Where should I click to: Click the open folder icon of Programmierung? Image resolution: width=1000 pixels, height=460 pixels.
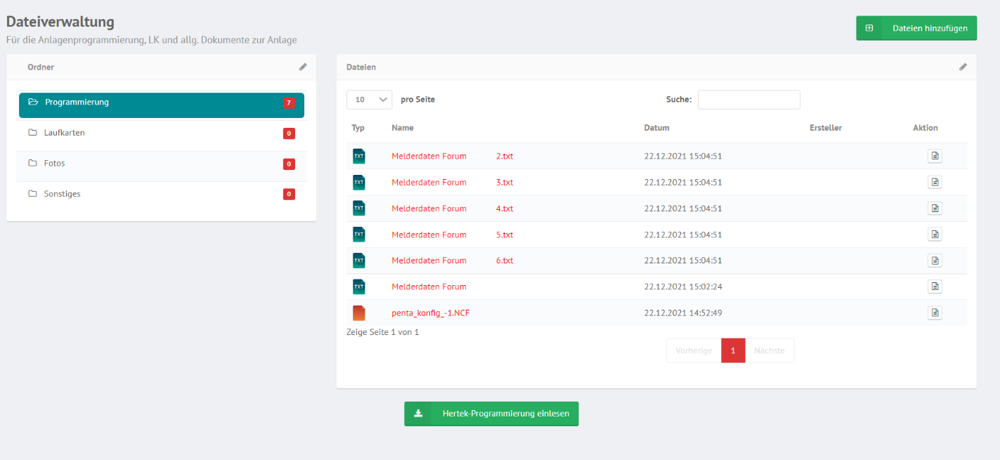33,102
